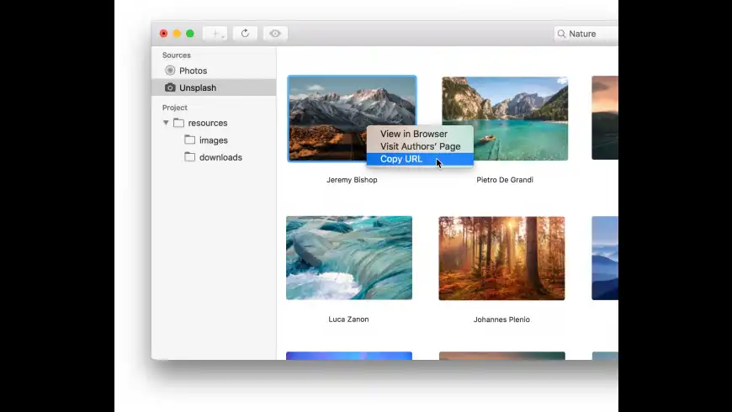Click the images folder icon
The height and width of the screenshot is (412, 732).
pos(189,140)
